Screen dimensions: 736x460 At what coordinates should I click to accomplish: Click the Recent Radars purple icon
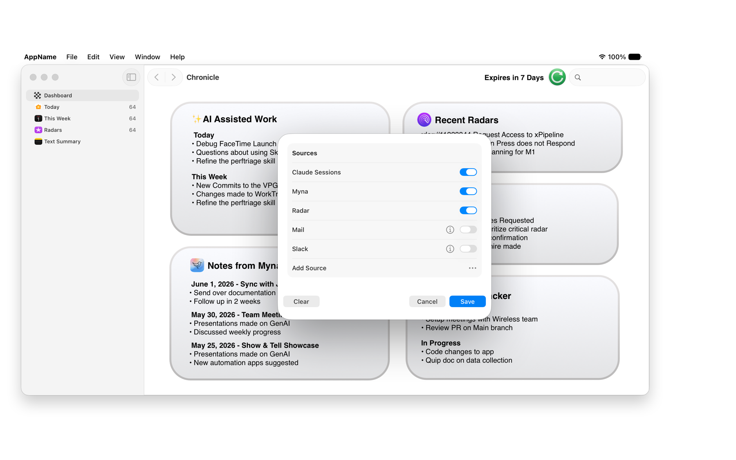(x=424, y=120)
